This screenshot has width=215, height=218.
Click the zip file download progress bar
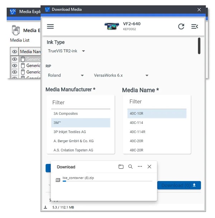point(107,181)
